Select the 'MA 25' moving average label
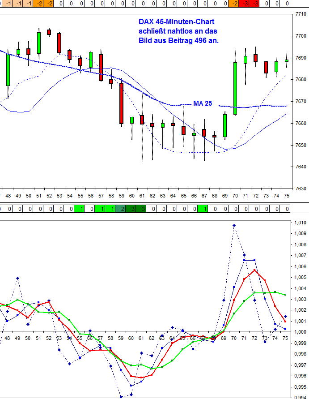 pyautogui.click(x=203, y=103)
